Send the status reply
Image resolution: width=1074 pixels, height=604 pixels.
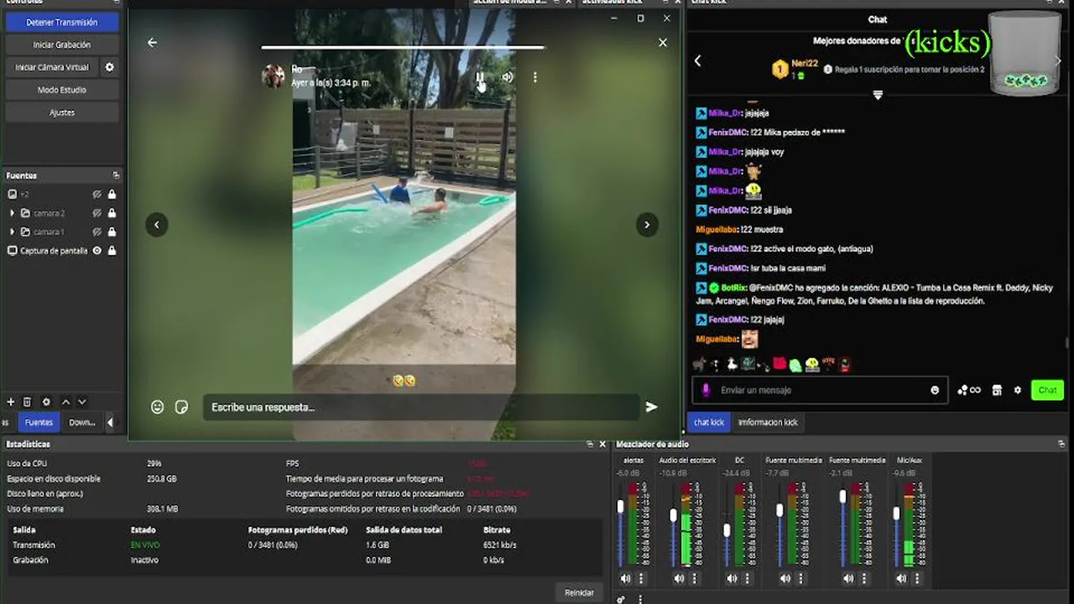click(x=651, y=407)
